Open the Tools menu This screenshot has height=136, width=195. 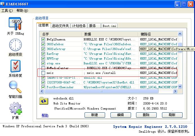(7, 11)
